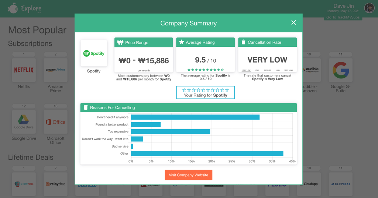Click the 'Don't need it anymore' bar
Image resolution: width=378 pixels, height=198 pixels.
tap(195, 117)
